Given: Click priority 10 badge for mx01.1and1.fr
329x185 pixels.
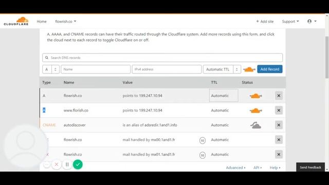Looking at the screenshot, I should click(202, 155).
